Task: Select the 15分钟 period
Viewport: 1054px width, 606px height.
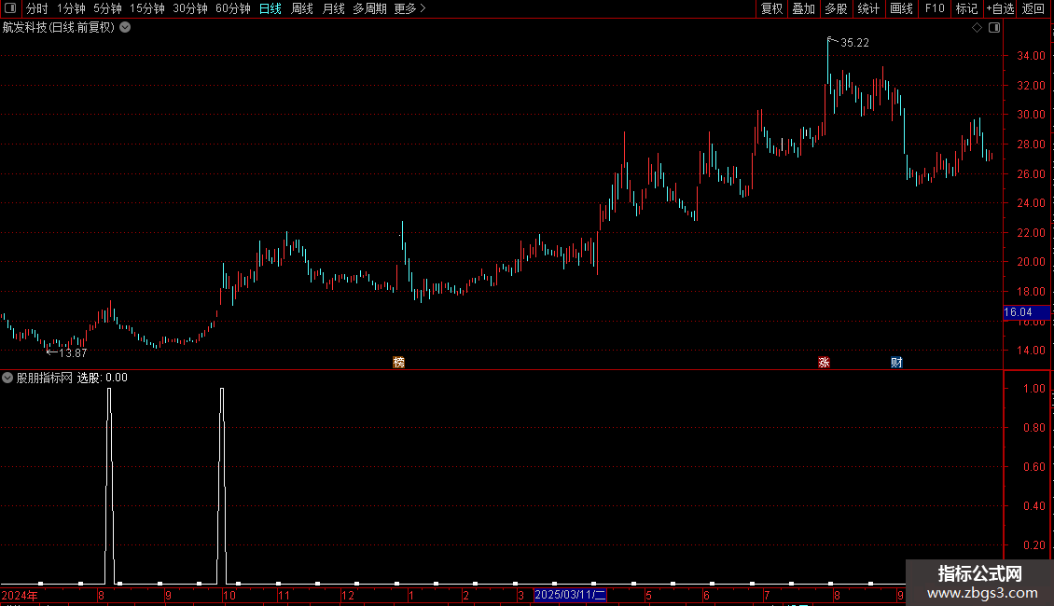Action: (x=147, y=8)
